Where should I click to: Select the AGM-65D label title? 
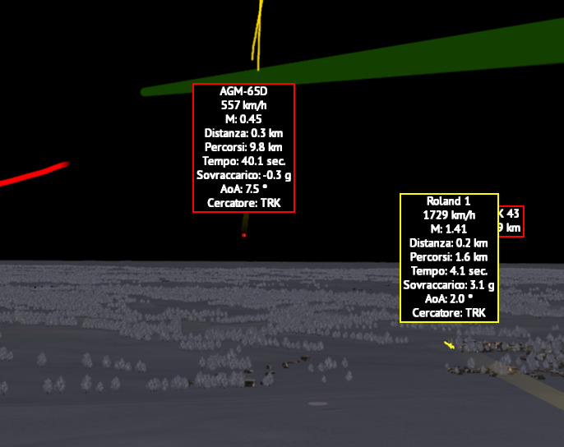(x=243, y=91)
